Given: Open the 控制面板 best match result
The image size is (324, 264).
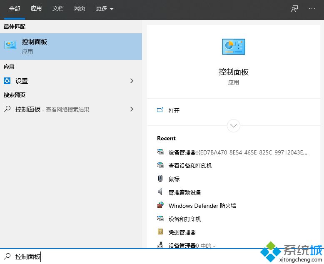Looking at the screenshot, I should tap(71, 47).
